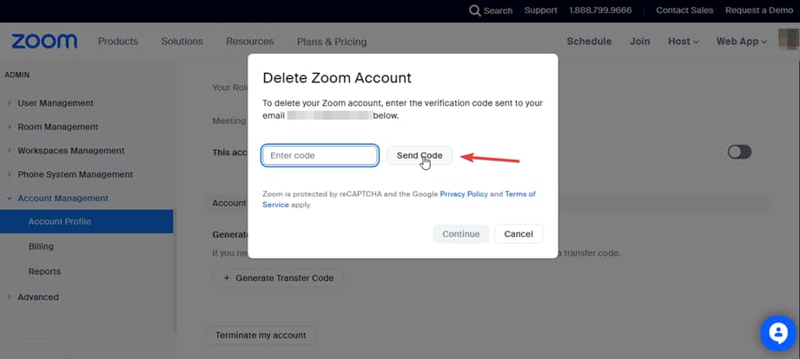Expand User Management section
800x359 pixels.
[55, 103]
